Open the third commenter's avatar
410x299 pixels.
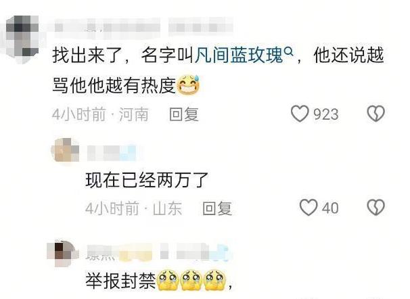tap(62, 252)
